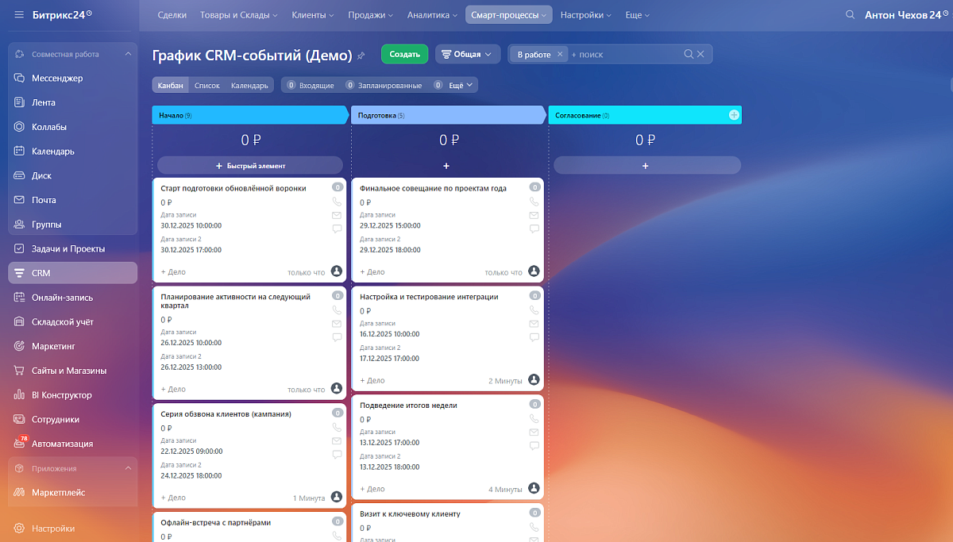Click the pin icon next to the page title
This screenshot has height=542, width=953.
[x=362, y=55]
